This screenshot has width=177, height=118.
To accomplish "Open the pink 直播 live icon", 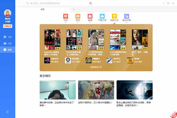I will tap(90, 16).
